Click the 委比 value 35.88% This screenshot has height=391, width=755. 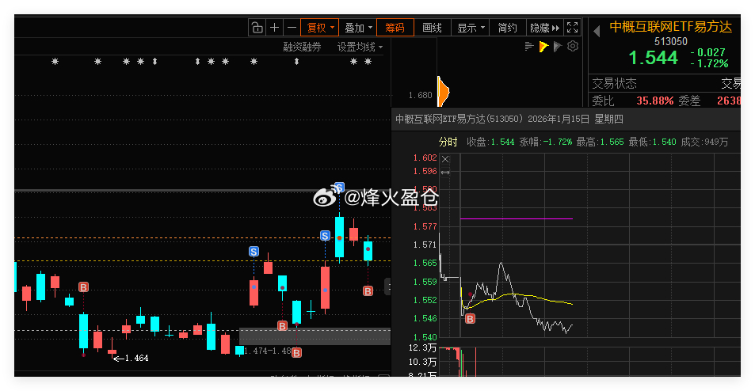655,101
